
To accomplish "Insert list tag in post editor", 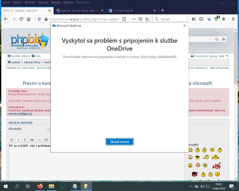I will pyautogui.click(x=46, y=139).
